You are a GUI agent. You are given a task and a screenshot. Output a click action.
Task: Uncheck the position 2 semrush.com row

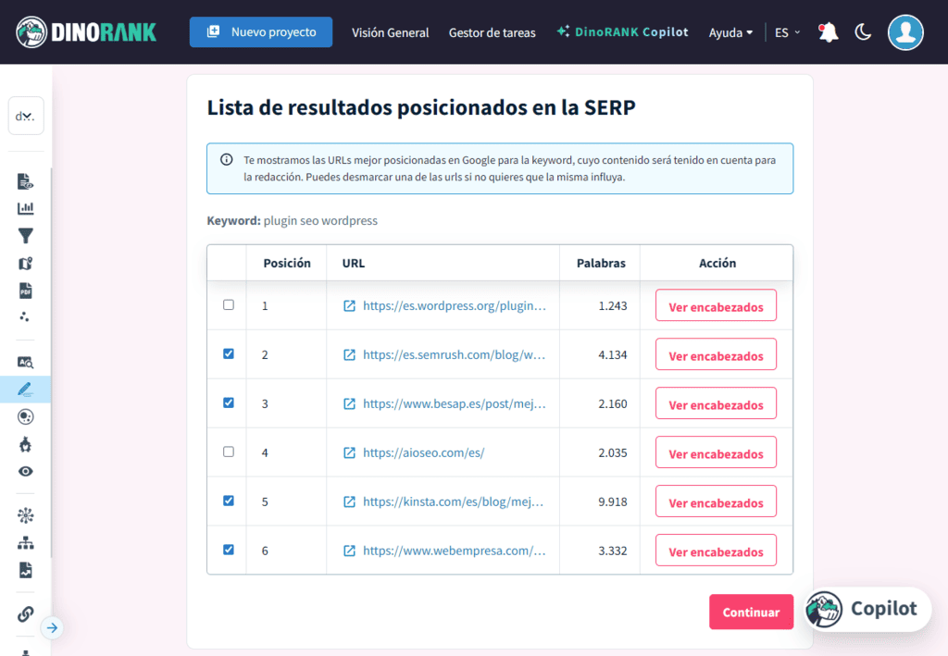227,354
